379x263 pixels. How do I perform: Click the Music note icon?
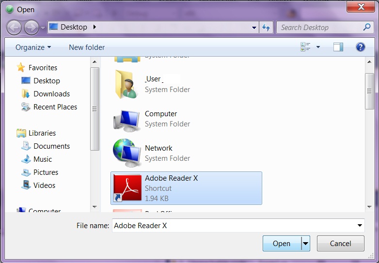tap(26, 159)
